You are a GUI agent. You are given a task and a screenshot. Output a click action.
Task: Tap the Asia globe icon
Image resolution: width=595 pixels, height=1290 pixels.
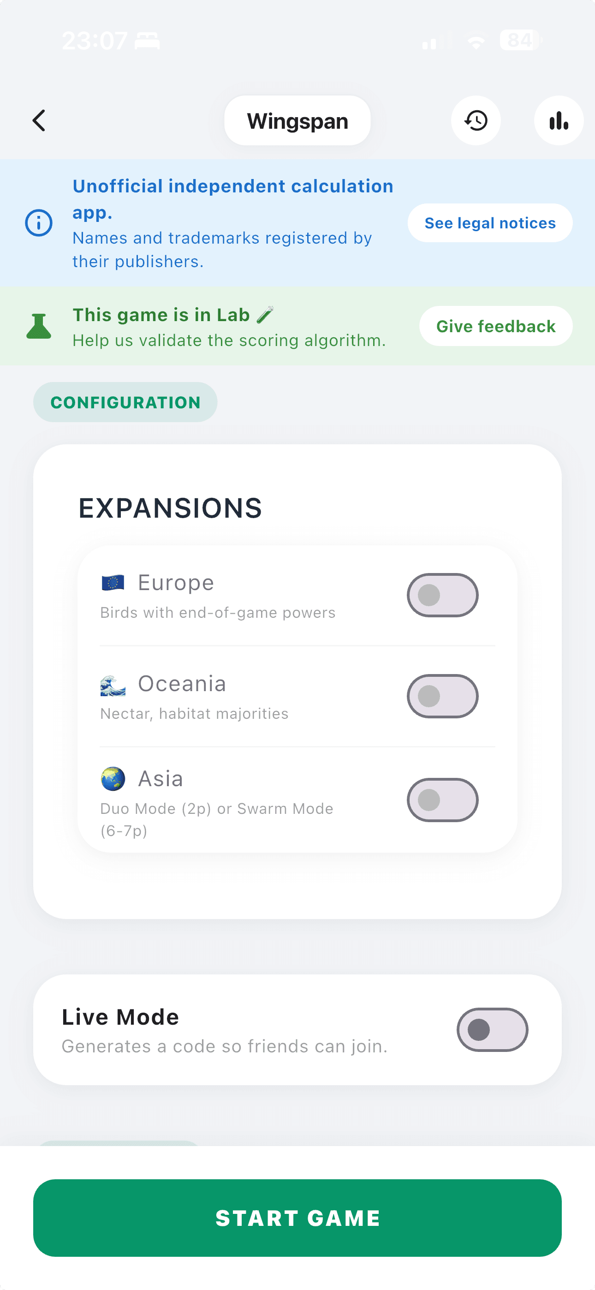coord(113,779)
